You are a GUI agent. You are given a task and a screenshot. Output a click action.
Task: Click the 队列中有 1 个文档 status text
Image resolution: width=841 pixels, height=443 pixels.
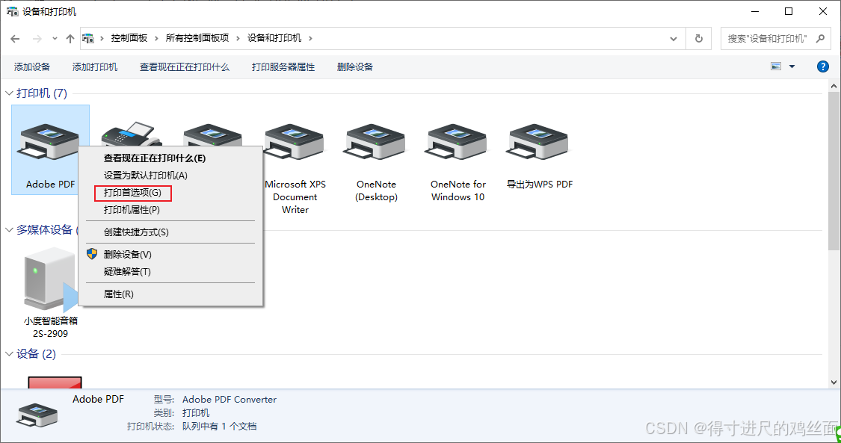click(x=219, y=427)
